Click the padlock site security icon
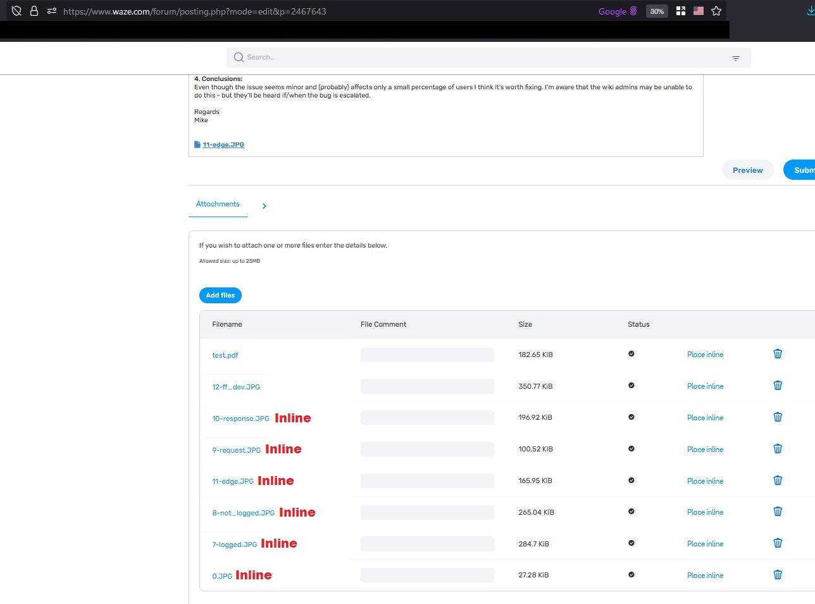Screen dimensions: 815x604 tap(34, 11)
